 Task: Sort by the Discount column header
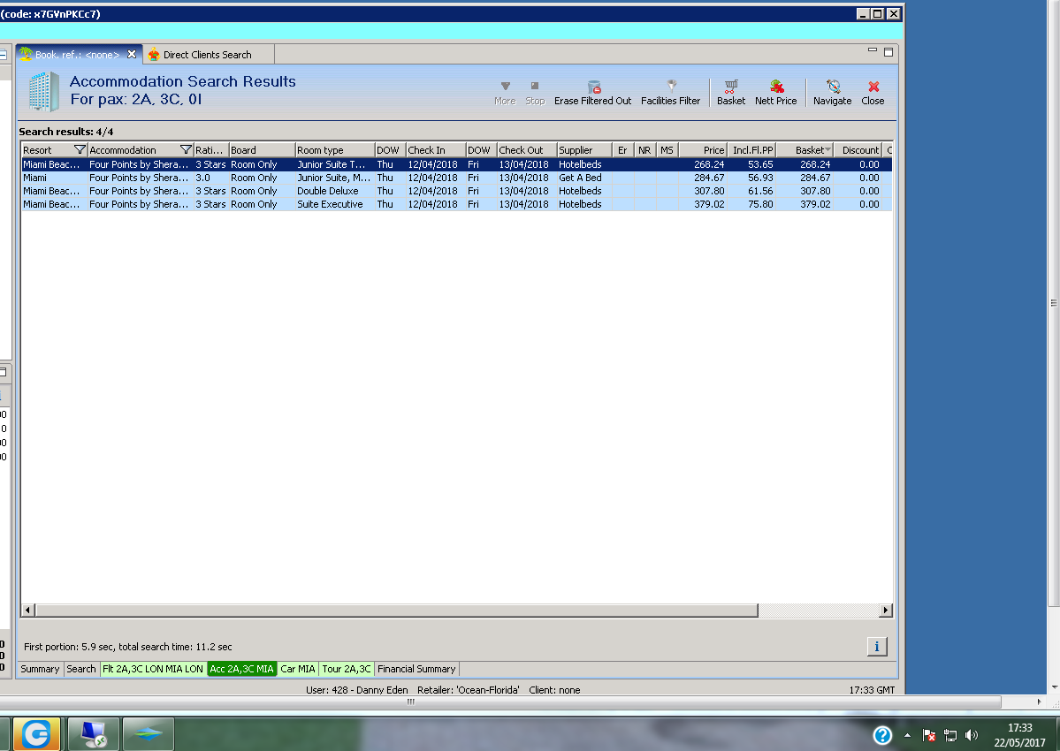coord(858,150)
